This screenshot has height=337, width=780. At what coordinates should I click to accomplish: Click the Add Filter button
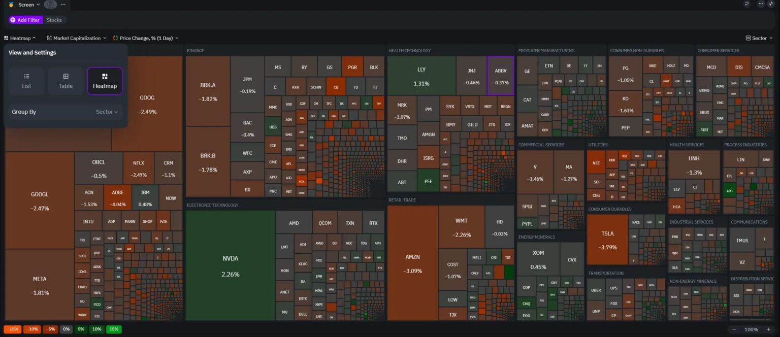24,20
